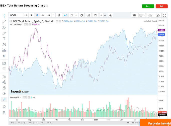
Task: Select the trend line drawing tool
Action: pos(4,22)
